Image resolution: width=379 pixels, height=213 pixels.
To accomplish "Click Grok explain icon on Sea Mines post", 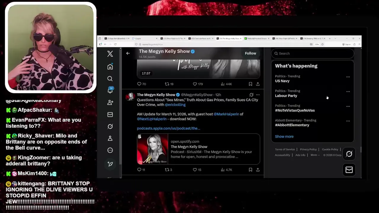I will pos(251,95).
